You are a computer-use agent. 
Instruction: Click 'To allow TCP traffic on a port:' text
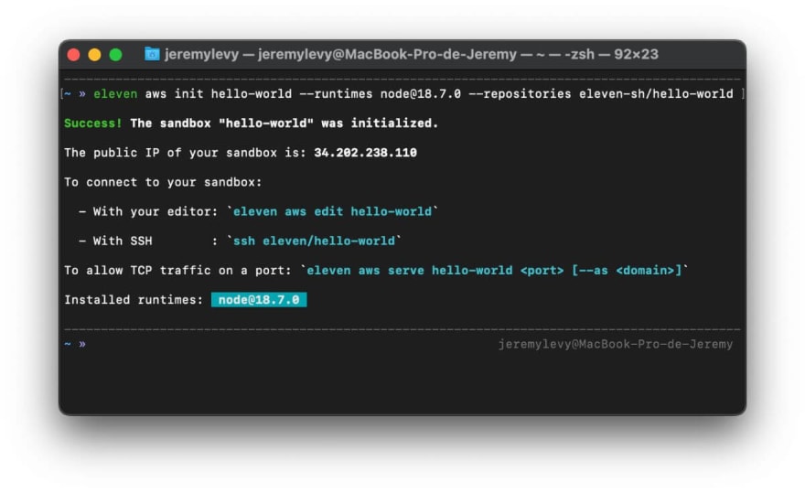(178, 271)
